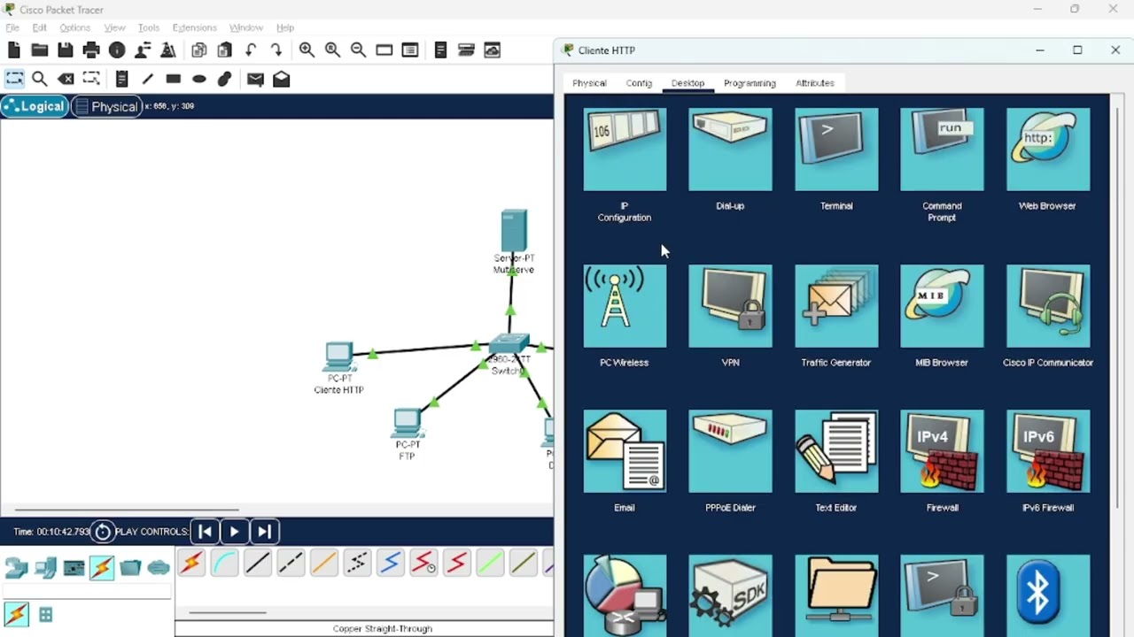Click the step-forward playback button

click(264, 532)
